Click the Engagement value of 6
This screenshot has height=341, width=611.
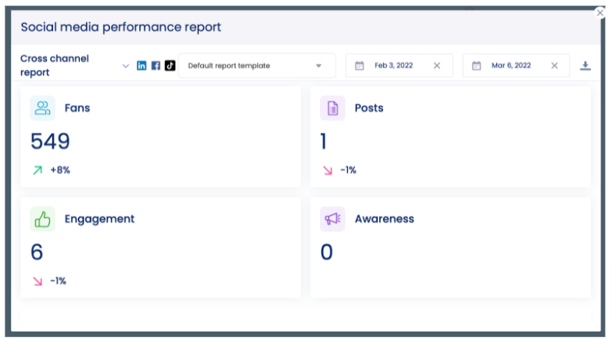(36, 252)
